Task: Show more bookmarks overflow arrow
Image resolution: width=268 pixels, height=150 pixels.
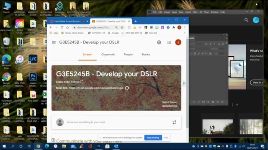Action: coord(185,33)
